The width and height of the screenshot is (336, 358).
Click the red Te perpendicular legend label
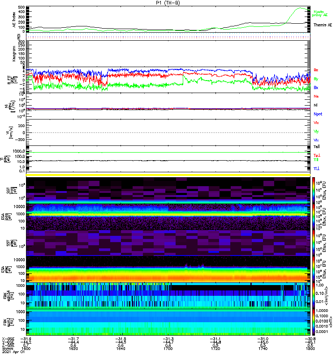coord(317,155)
